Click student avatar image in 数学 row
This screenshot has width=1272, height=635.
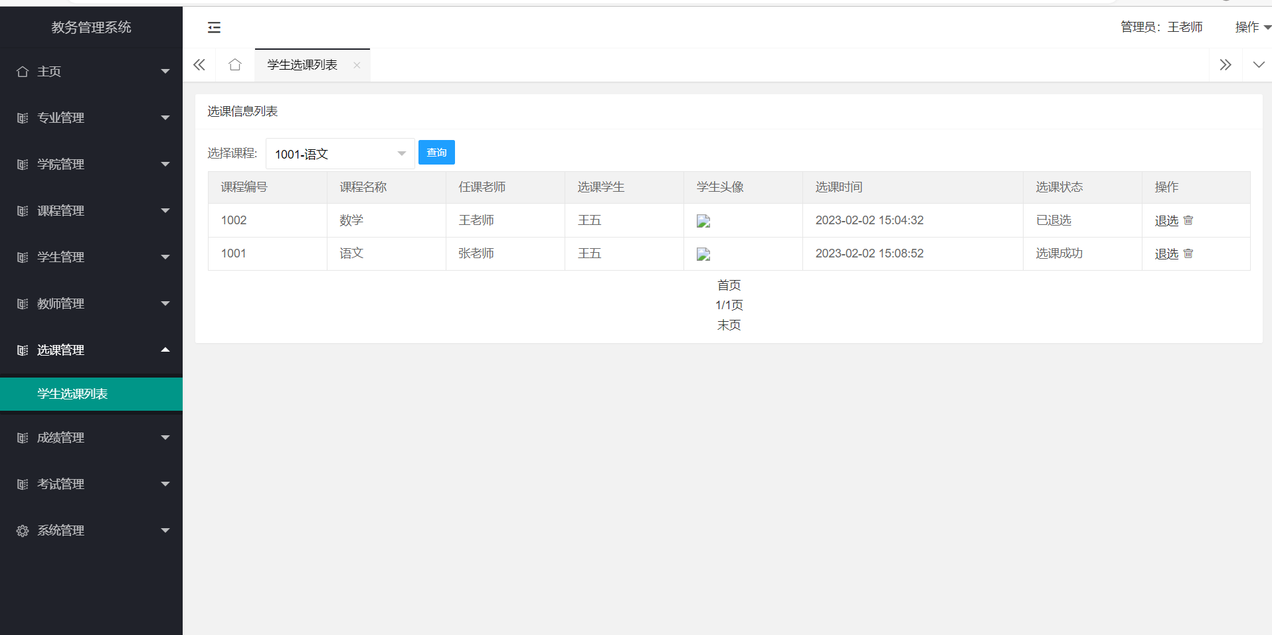(703, 222)
